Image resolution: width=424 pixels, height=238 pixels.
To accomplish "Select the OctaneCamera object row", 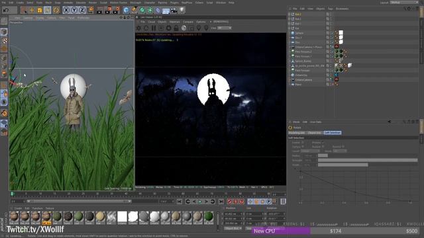I will (303, 80).
